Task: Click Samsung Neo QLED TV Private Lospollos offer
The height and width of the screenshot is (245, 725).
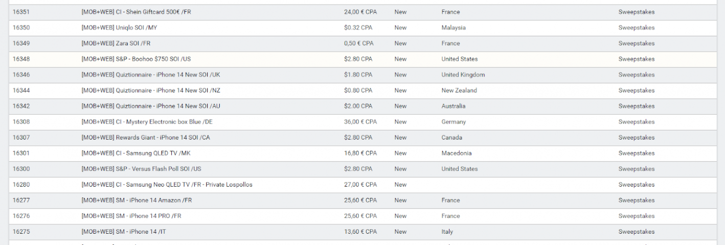Action: click(167, 185)
